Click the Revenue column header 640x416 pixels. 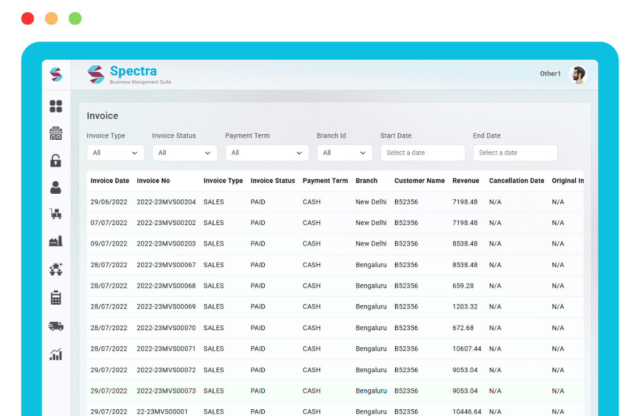(466, 181)
